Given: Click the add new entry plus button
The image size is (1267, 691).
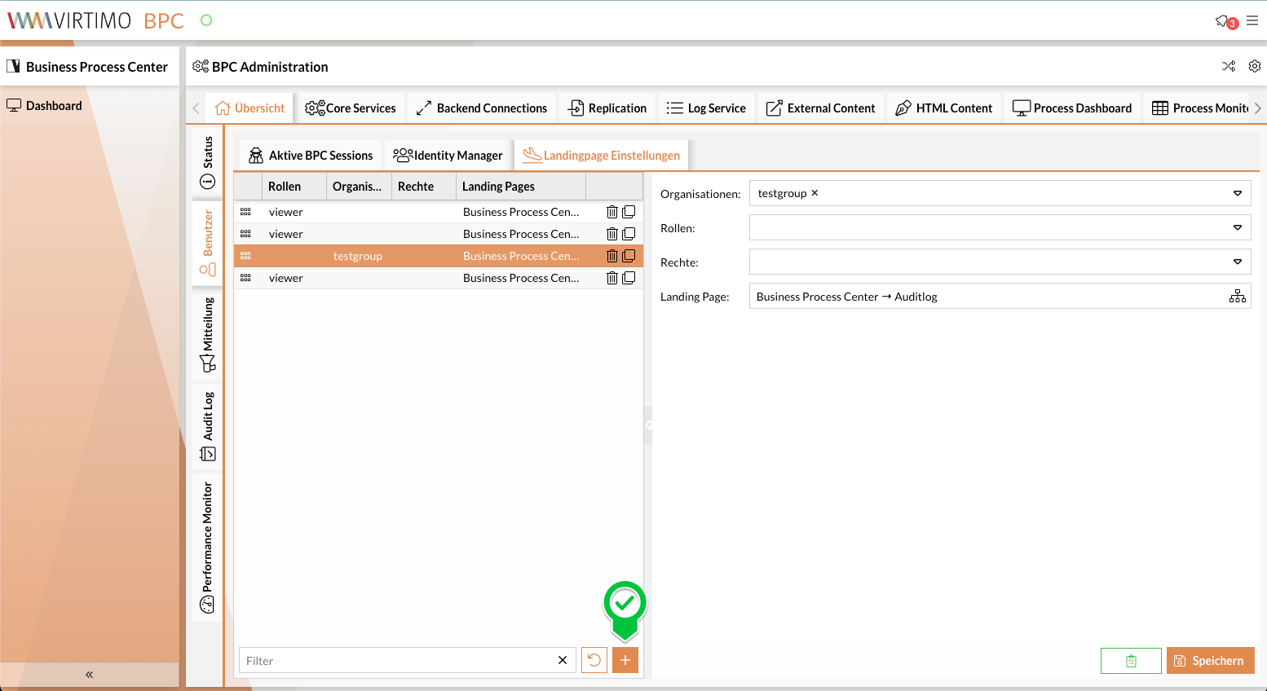Looking at the screenshot, I should click(x=625, y=660).
